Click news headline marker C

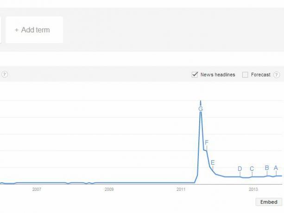coord(252,169)
